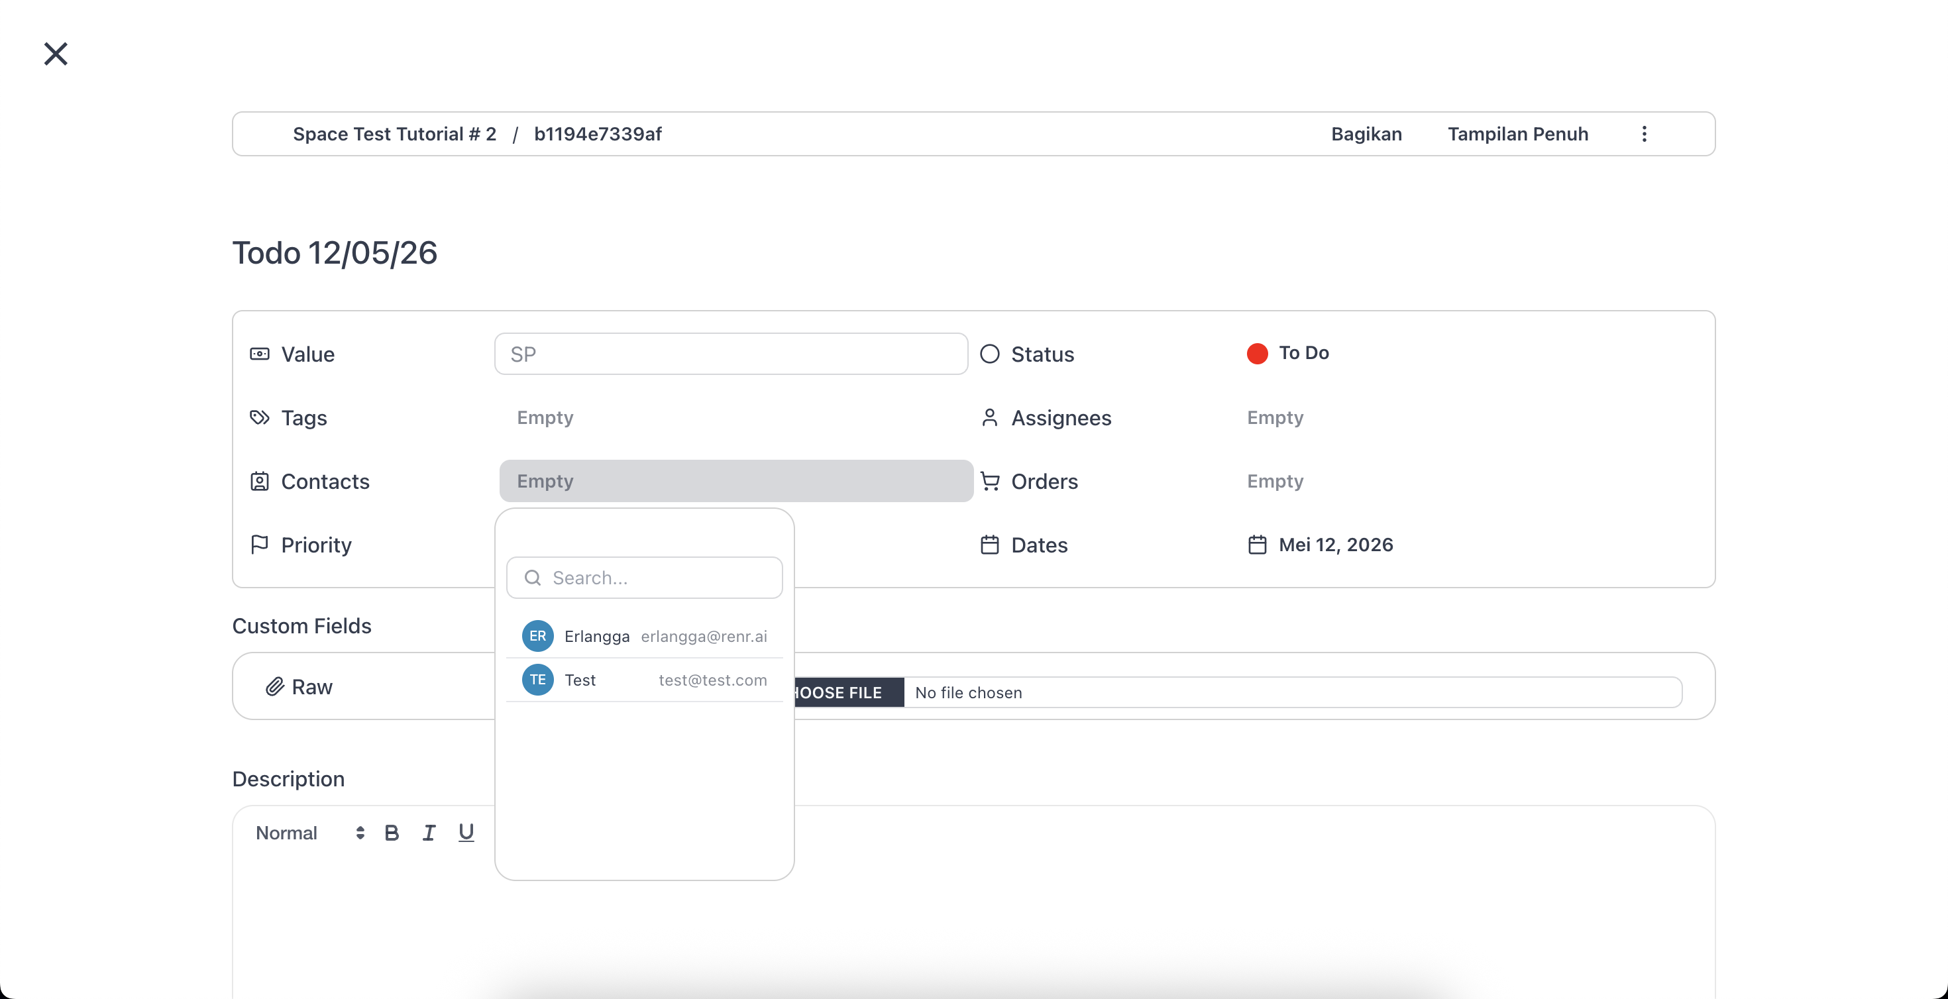Toggle Underline formatting in description

[x=466, y=833]
